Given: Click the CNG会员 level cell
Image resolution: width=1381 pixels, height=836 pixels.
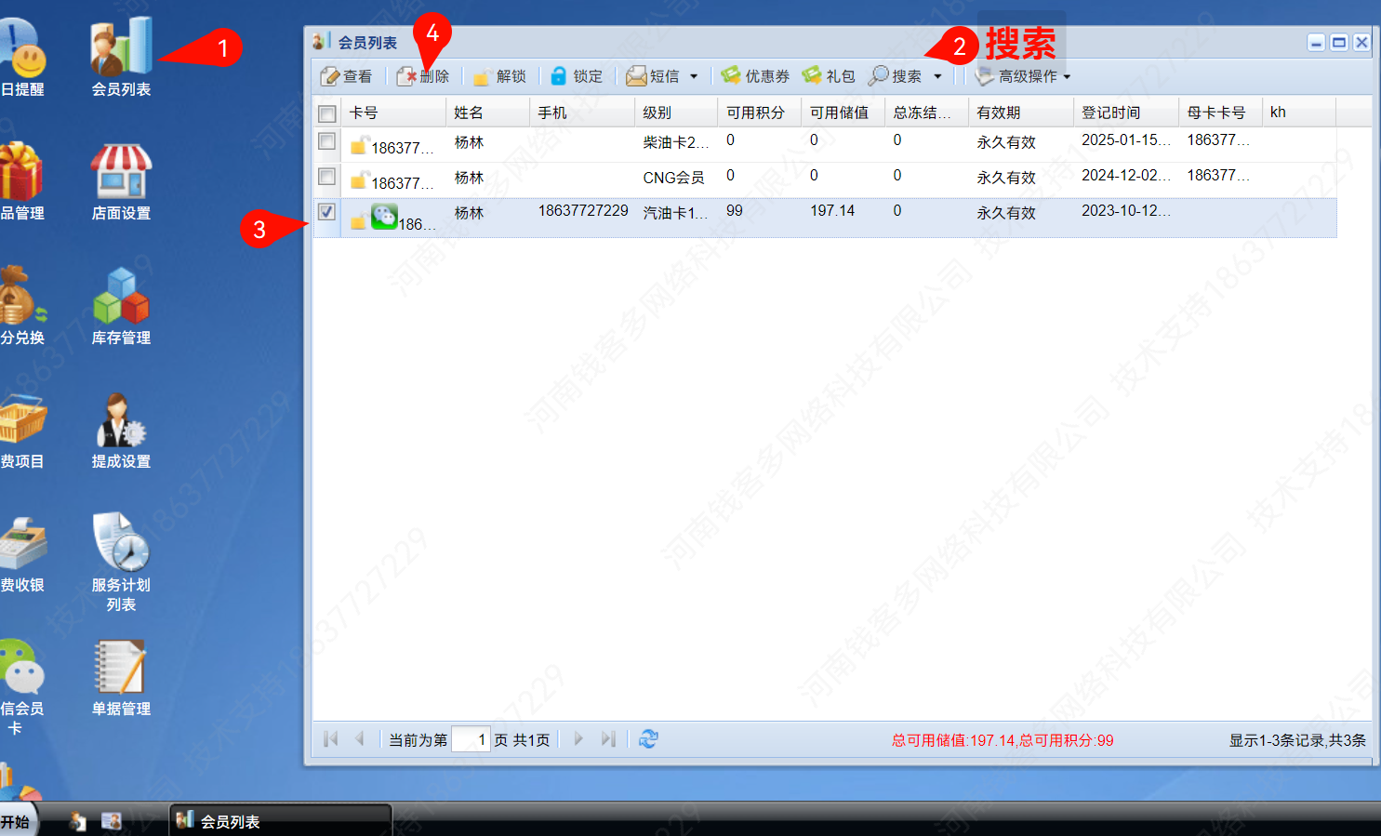Looking at the screenshot, I should point(673,177).
